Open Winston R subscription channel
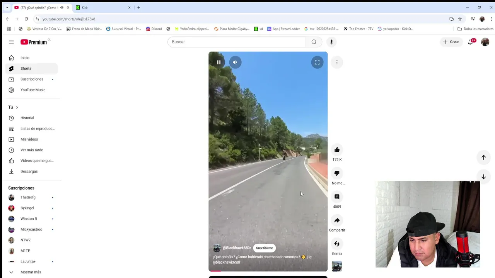 pyautogui.click(x=32, y=219)
